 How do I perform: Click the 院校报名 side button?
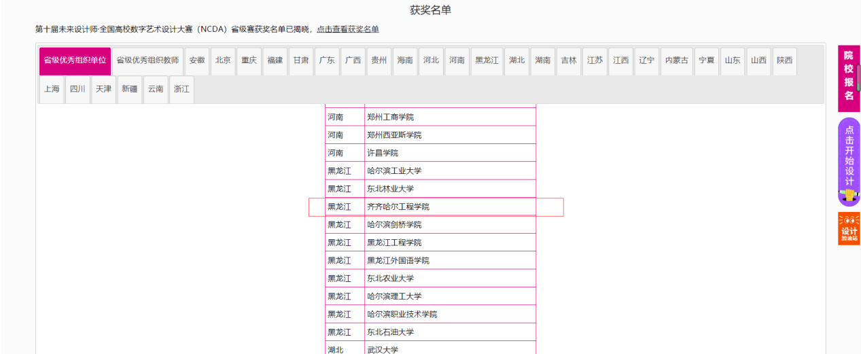click(x=847, y=75)
